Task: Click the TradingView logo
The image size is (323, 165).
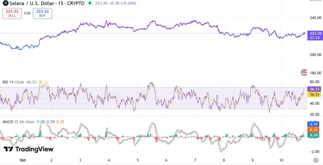Action: tap(28, 149)
